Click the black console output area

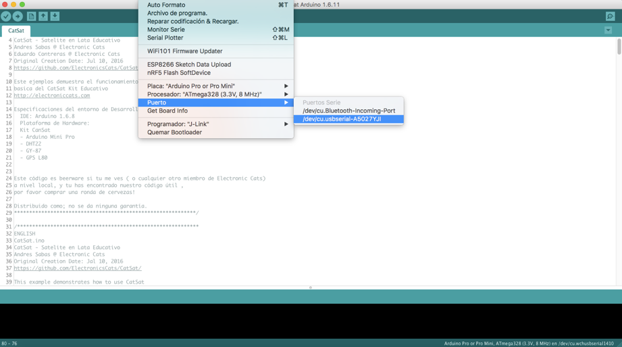point(311,321)
